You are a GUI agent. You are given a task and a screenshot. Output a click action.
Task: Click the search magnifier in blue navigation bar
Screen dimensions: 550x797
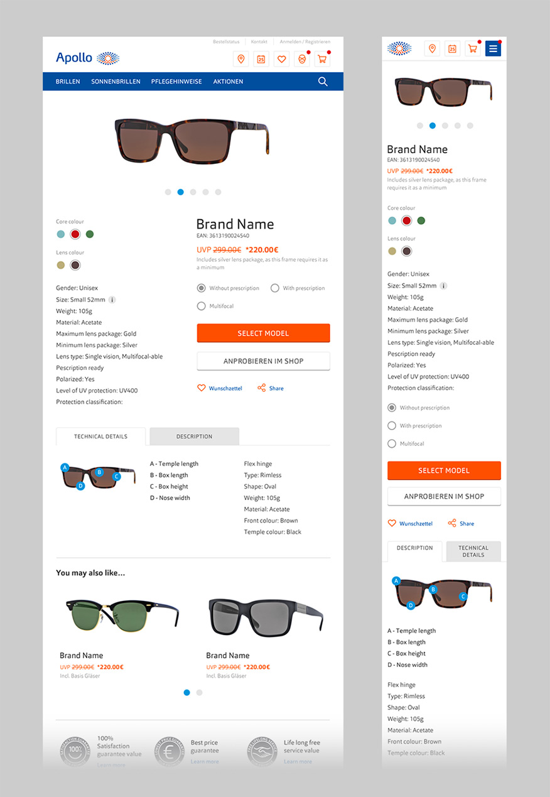[323, 81]
